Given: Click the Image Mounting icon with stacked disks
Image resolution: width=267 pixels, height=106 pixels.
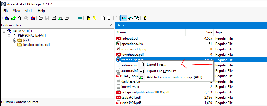Looking at the screenshot, I should pos(20,18).
